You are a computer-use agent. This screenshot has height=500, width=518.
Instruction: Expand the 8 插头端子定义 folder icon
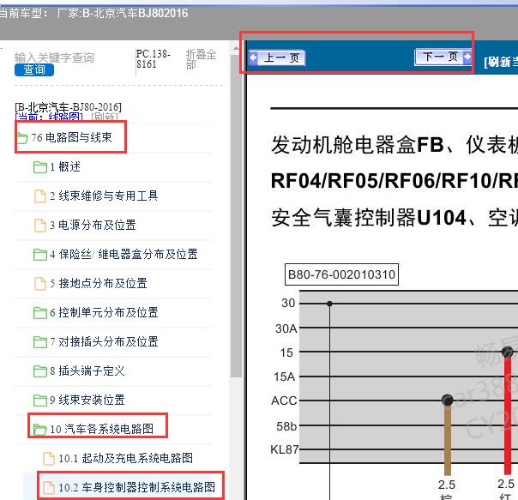pos(40,370)
